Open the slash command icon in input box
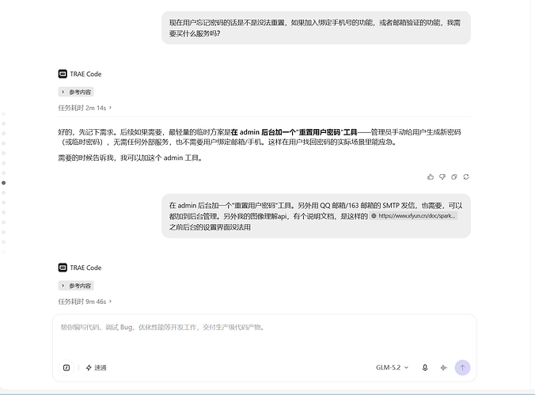Image resolution: width=535 pixels, height=395 pixels. [66, 367]
